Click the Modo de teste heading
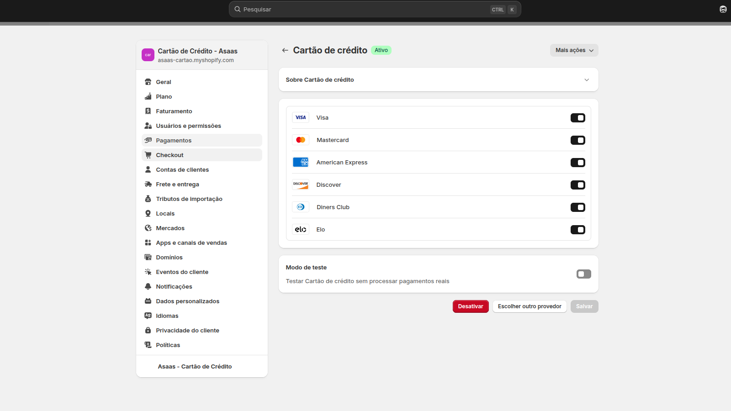This screenshot has height=411, width=731. 306,268
